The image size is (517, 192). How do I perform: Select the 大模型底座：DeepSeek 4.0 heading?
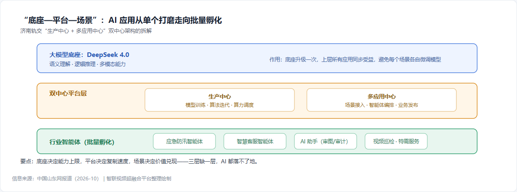click(x=89, y=55)
